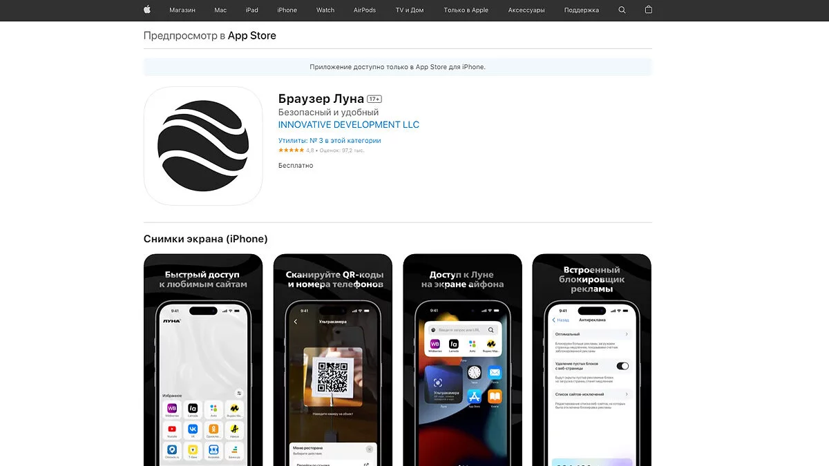
Task: Click the App Store icon on iPhone home screen
Action: pos(474,396)
